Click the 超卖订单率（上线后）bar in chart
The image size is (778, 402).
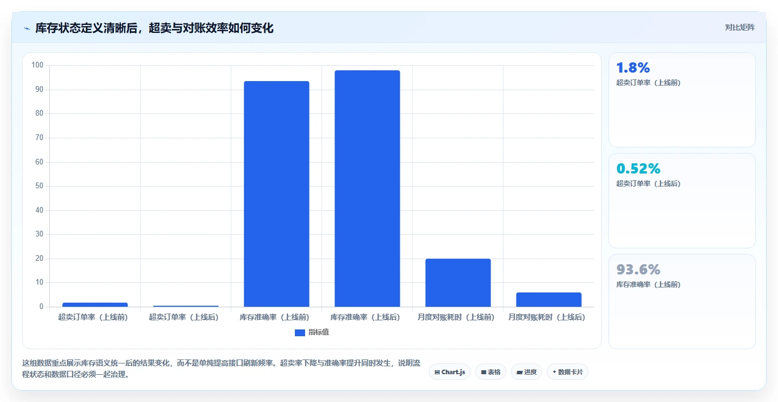pyautogui.click(x=186, y=306)
